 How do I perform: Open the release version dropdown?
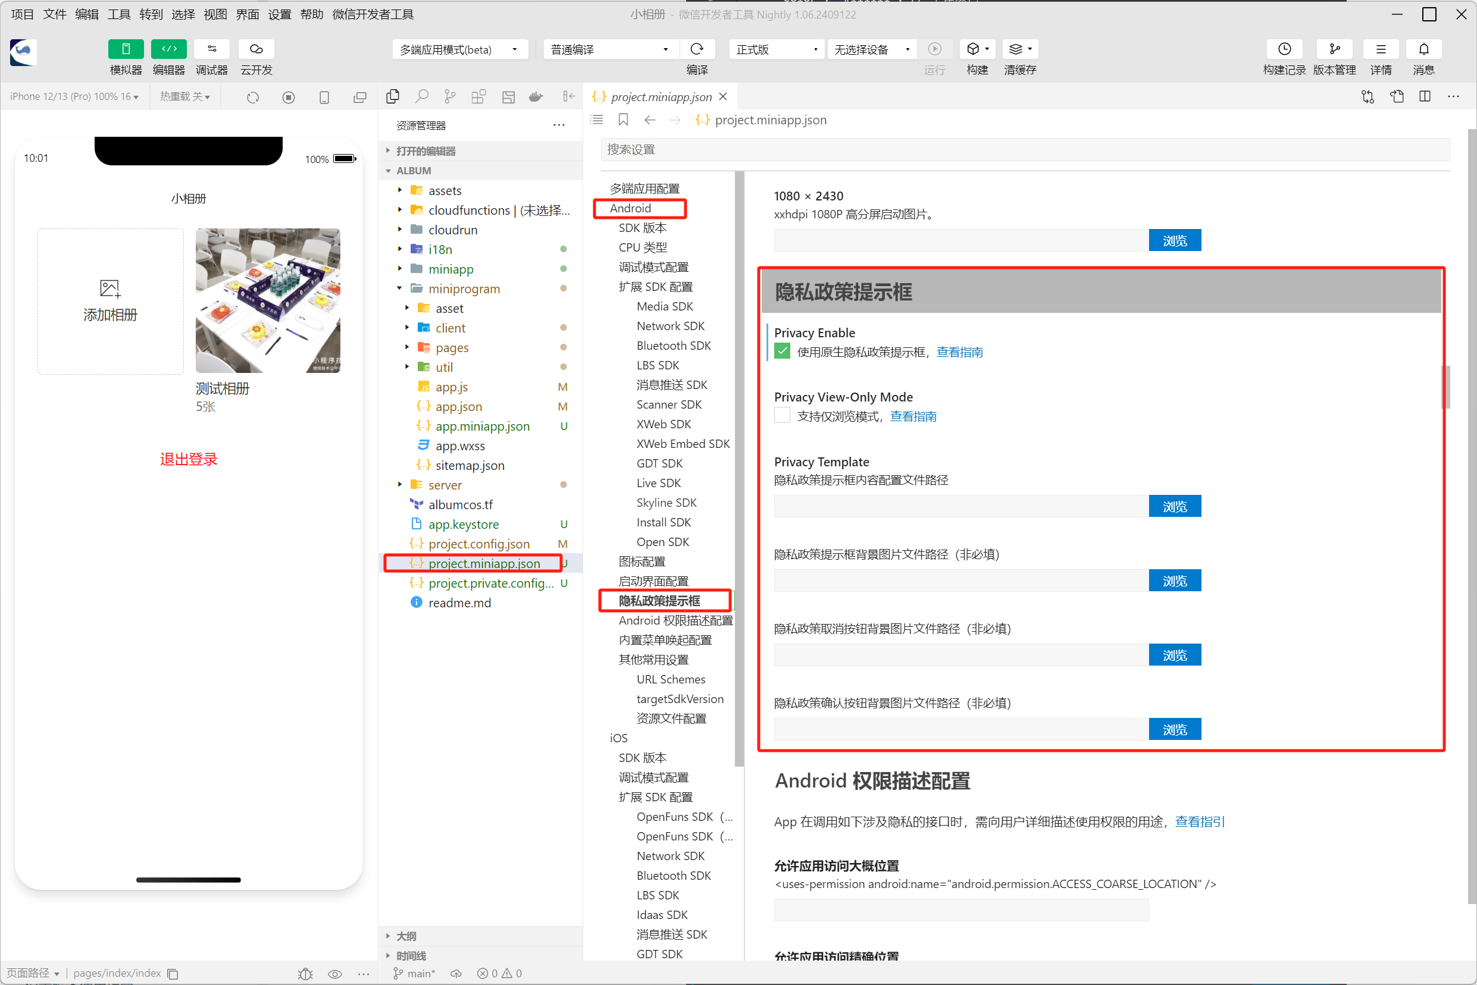pyautogui.click(x=775, y=49)
